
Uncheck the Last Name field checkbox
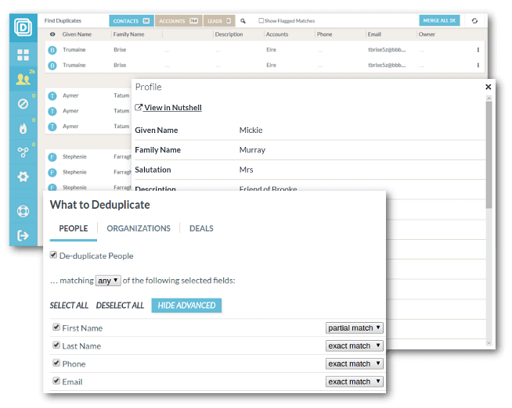click(x=56, y=345)
